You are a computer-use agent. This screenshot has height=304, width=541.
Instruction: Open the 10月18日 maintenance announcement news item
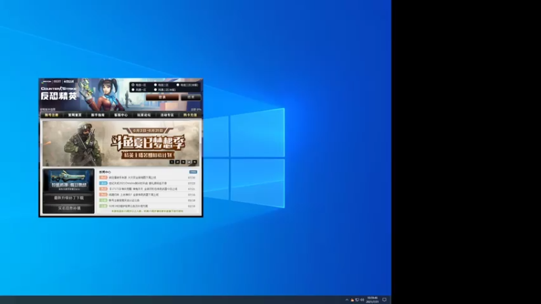tap(147, 206)
